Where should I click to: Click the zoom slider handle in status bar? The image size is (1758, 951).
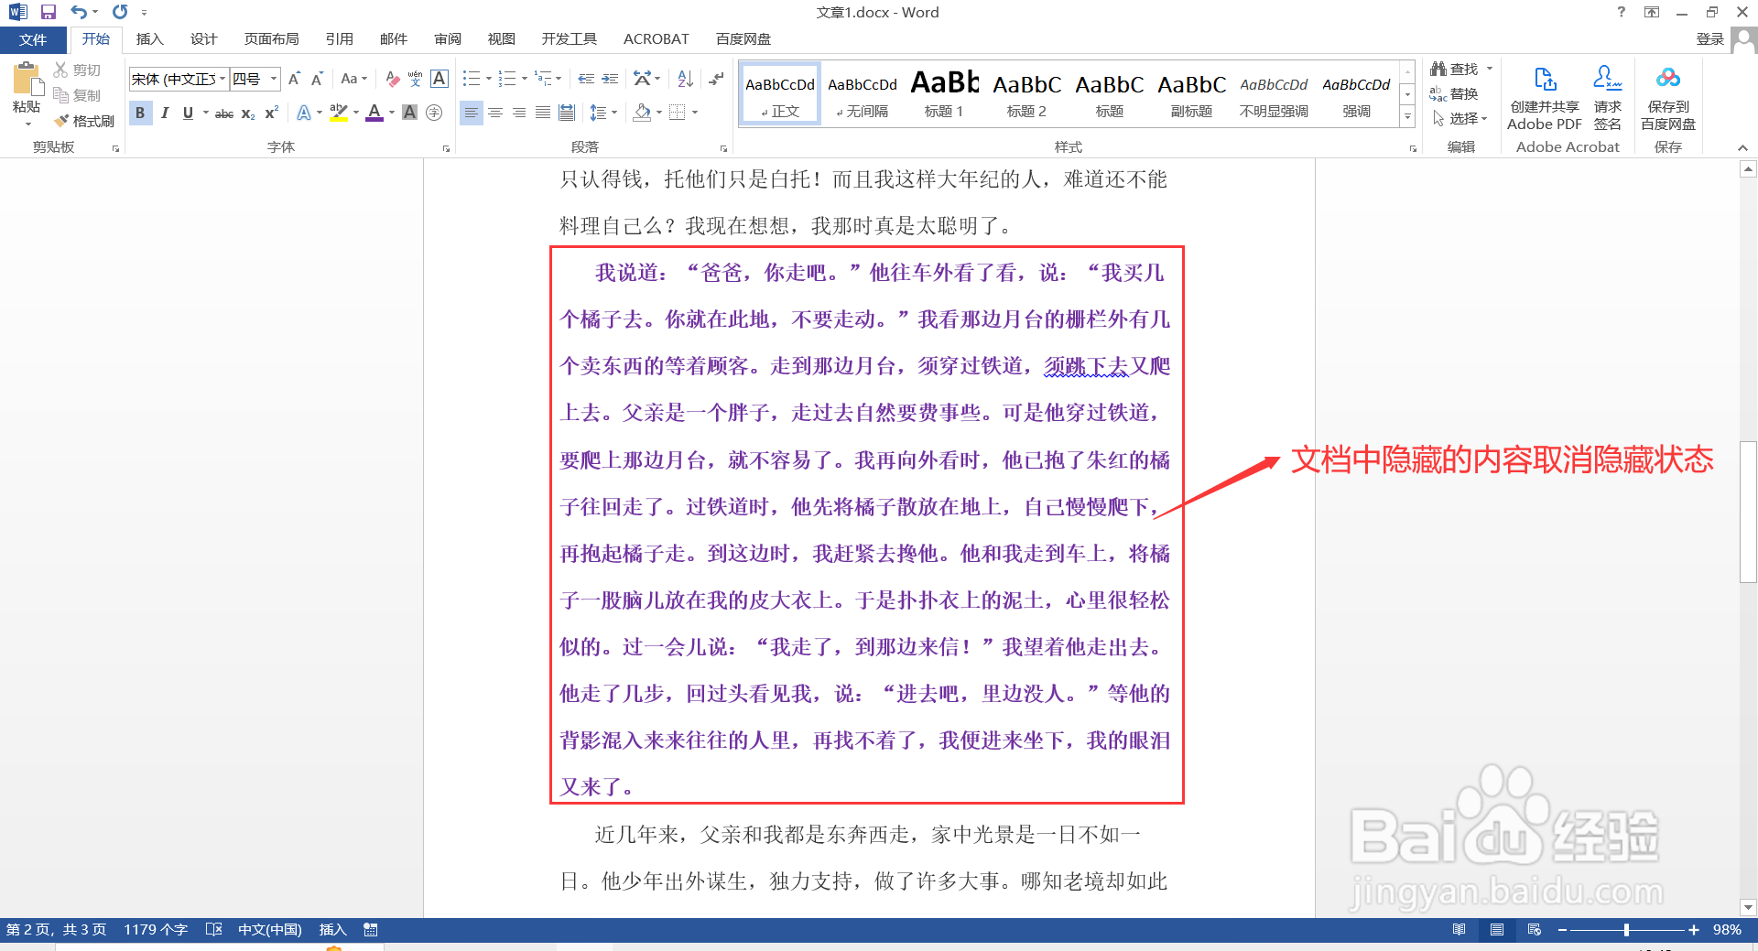tap(1626, 930)
